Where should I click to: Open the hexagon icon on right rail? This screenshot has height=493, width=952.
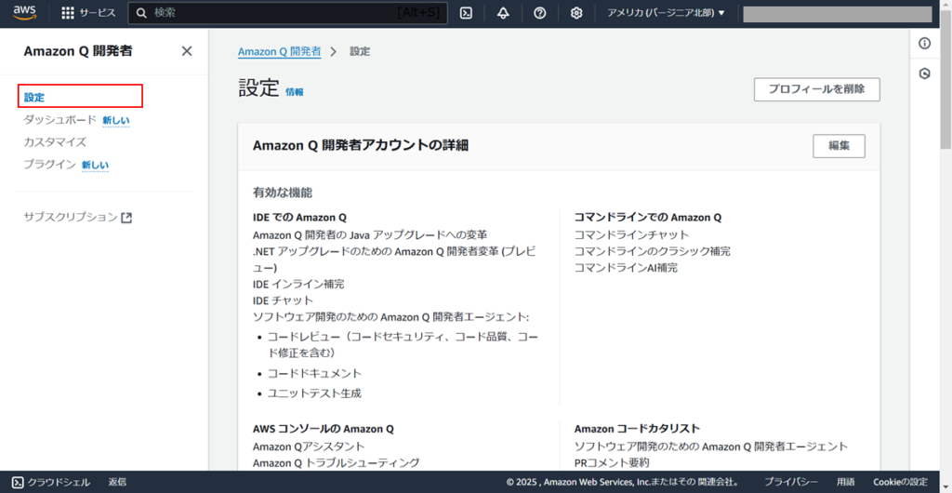[925, 74]
